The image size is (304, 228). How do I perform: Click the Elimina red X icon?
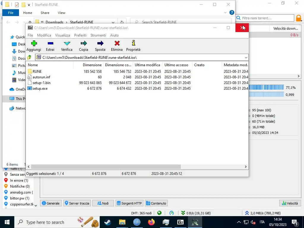(x=117, y=43)
